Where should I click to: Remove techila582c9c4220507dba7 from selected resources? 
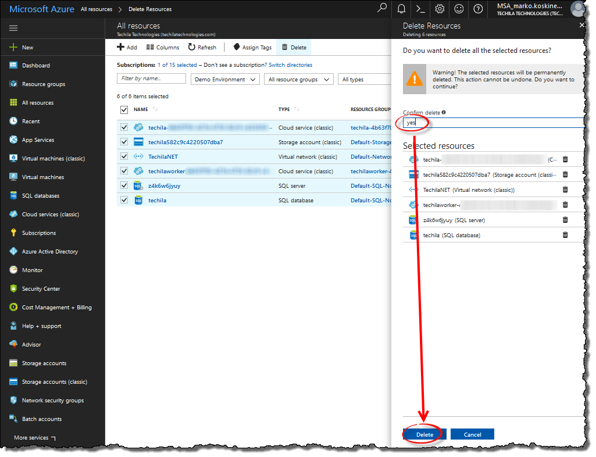point(565,174)
